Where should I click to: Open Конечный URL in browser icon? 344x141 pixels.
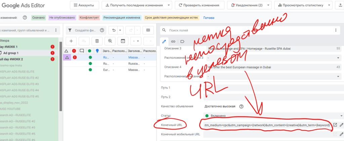click(x=335, y=125)
